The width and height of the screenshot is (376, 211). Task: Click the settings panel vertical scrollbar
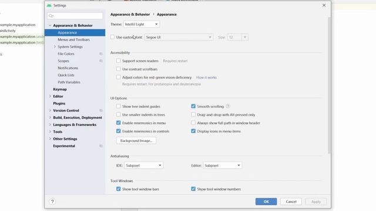pos(329,86)
